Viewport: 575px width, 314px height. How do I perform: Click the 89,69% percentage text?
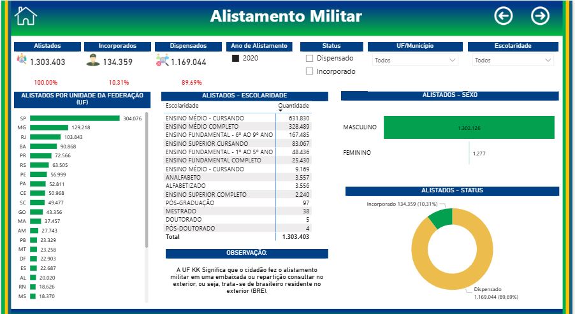point(192,83)
